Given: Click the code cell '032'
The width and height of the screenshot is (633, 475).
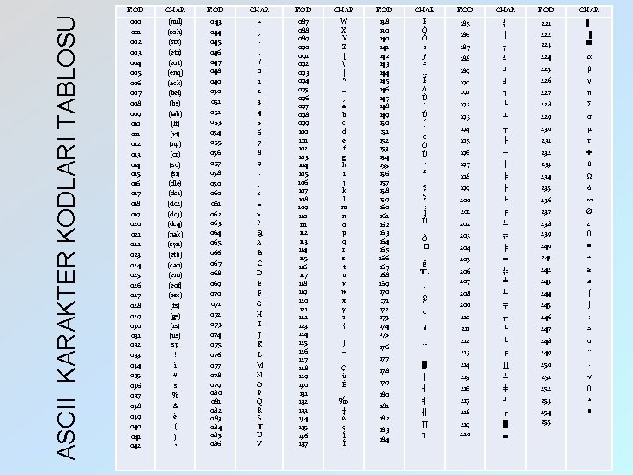Looking at the screenshot, I should (135, 346).
